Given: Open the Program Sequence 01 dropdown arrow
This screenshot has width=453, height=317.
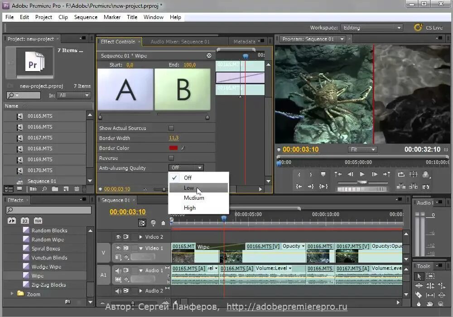Looking at the screenshot, I should (x=342, y=39).
